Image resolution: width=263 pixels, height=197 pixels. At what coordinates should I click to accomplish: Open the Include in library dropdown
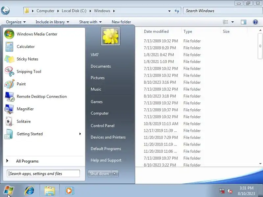(x=52, y=22)
